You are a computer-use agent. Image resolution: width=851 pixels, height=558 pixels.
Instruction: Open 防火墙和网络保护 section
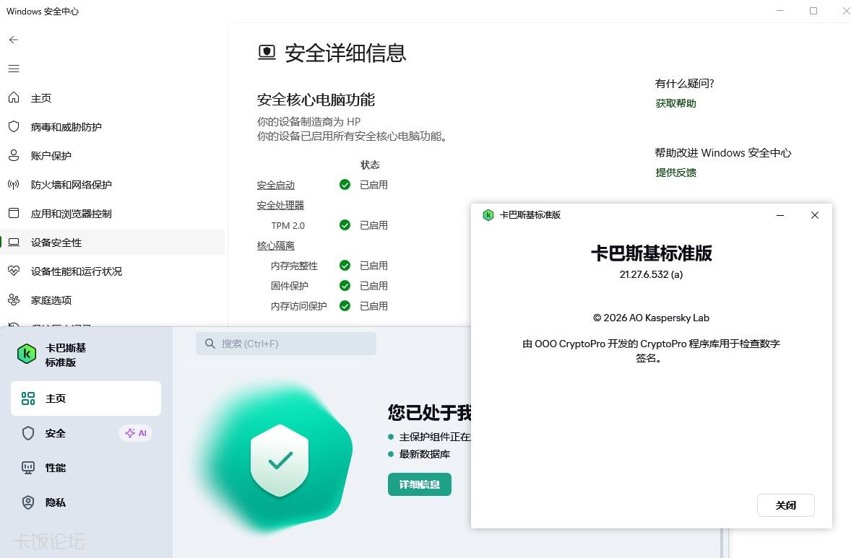point(71,185)
